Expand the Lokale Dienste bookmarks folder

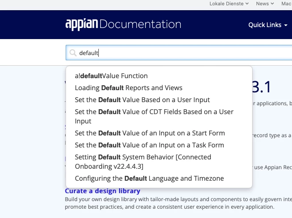pos(229,4)
